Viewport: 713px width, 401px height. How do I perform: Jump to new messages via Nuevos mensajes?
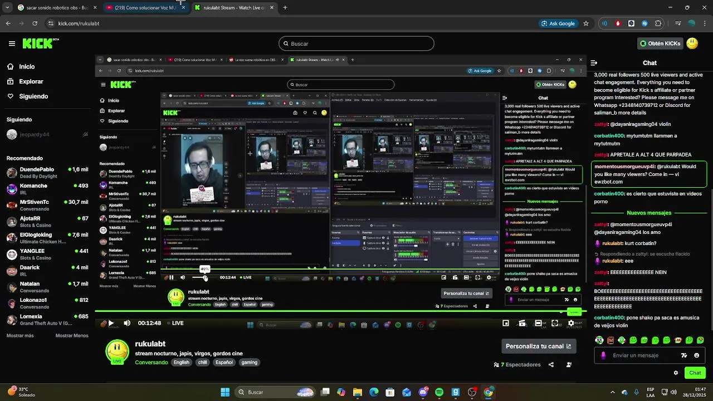(649, 213)
